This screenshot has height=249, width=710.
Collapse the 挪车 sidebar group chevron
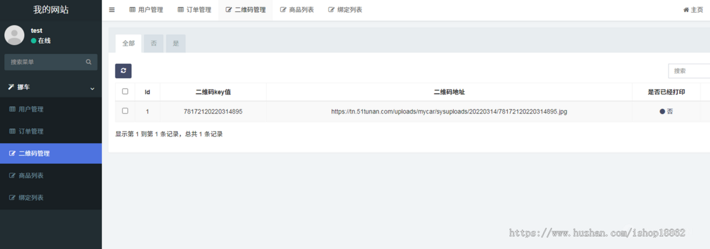(x=92, y=88)
